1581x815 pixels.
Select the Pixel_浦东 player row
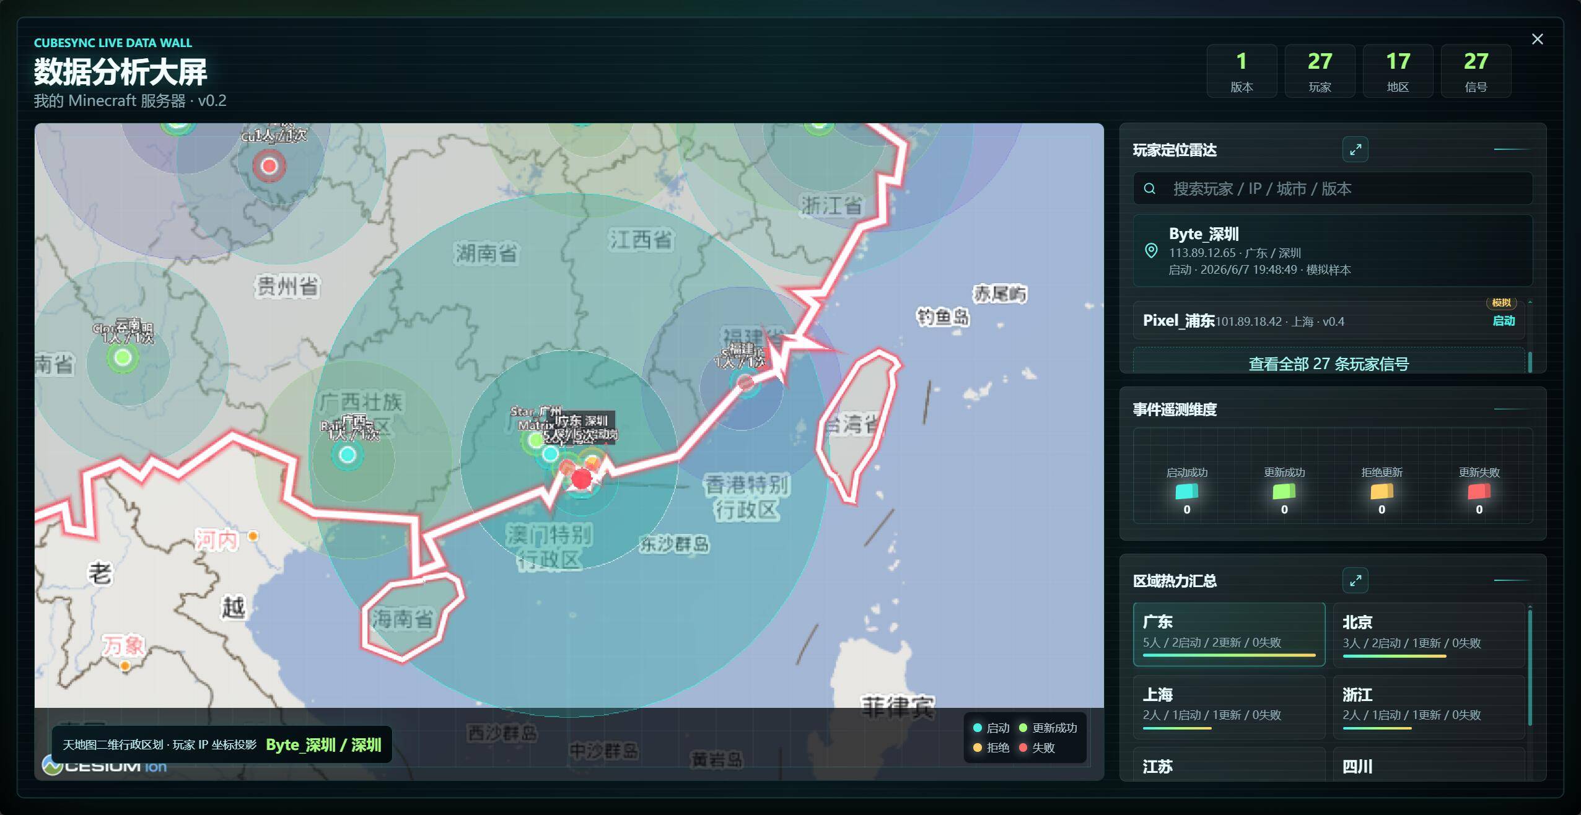1328,321
